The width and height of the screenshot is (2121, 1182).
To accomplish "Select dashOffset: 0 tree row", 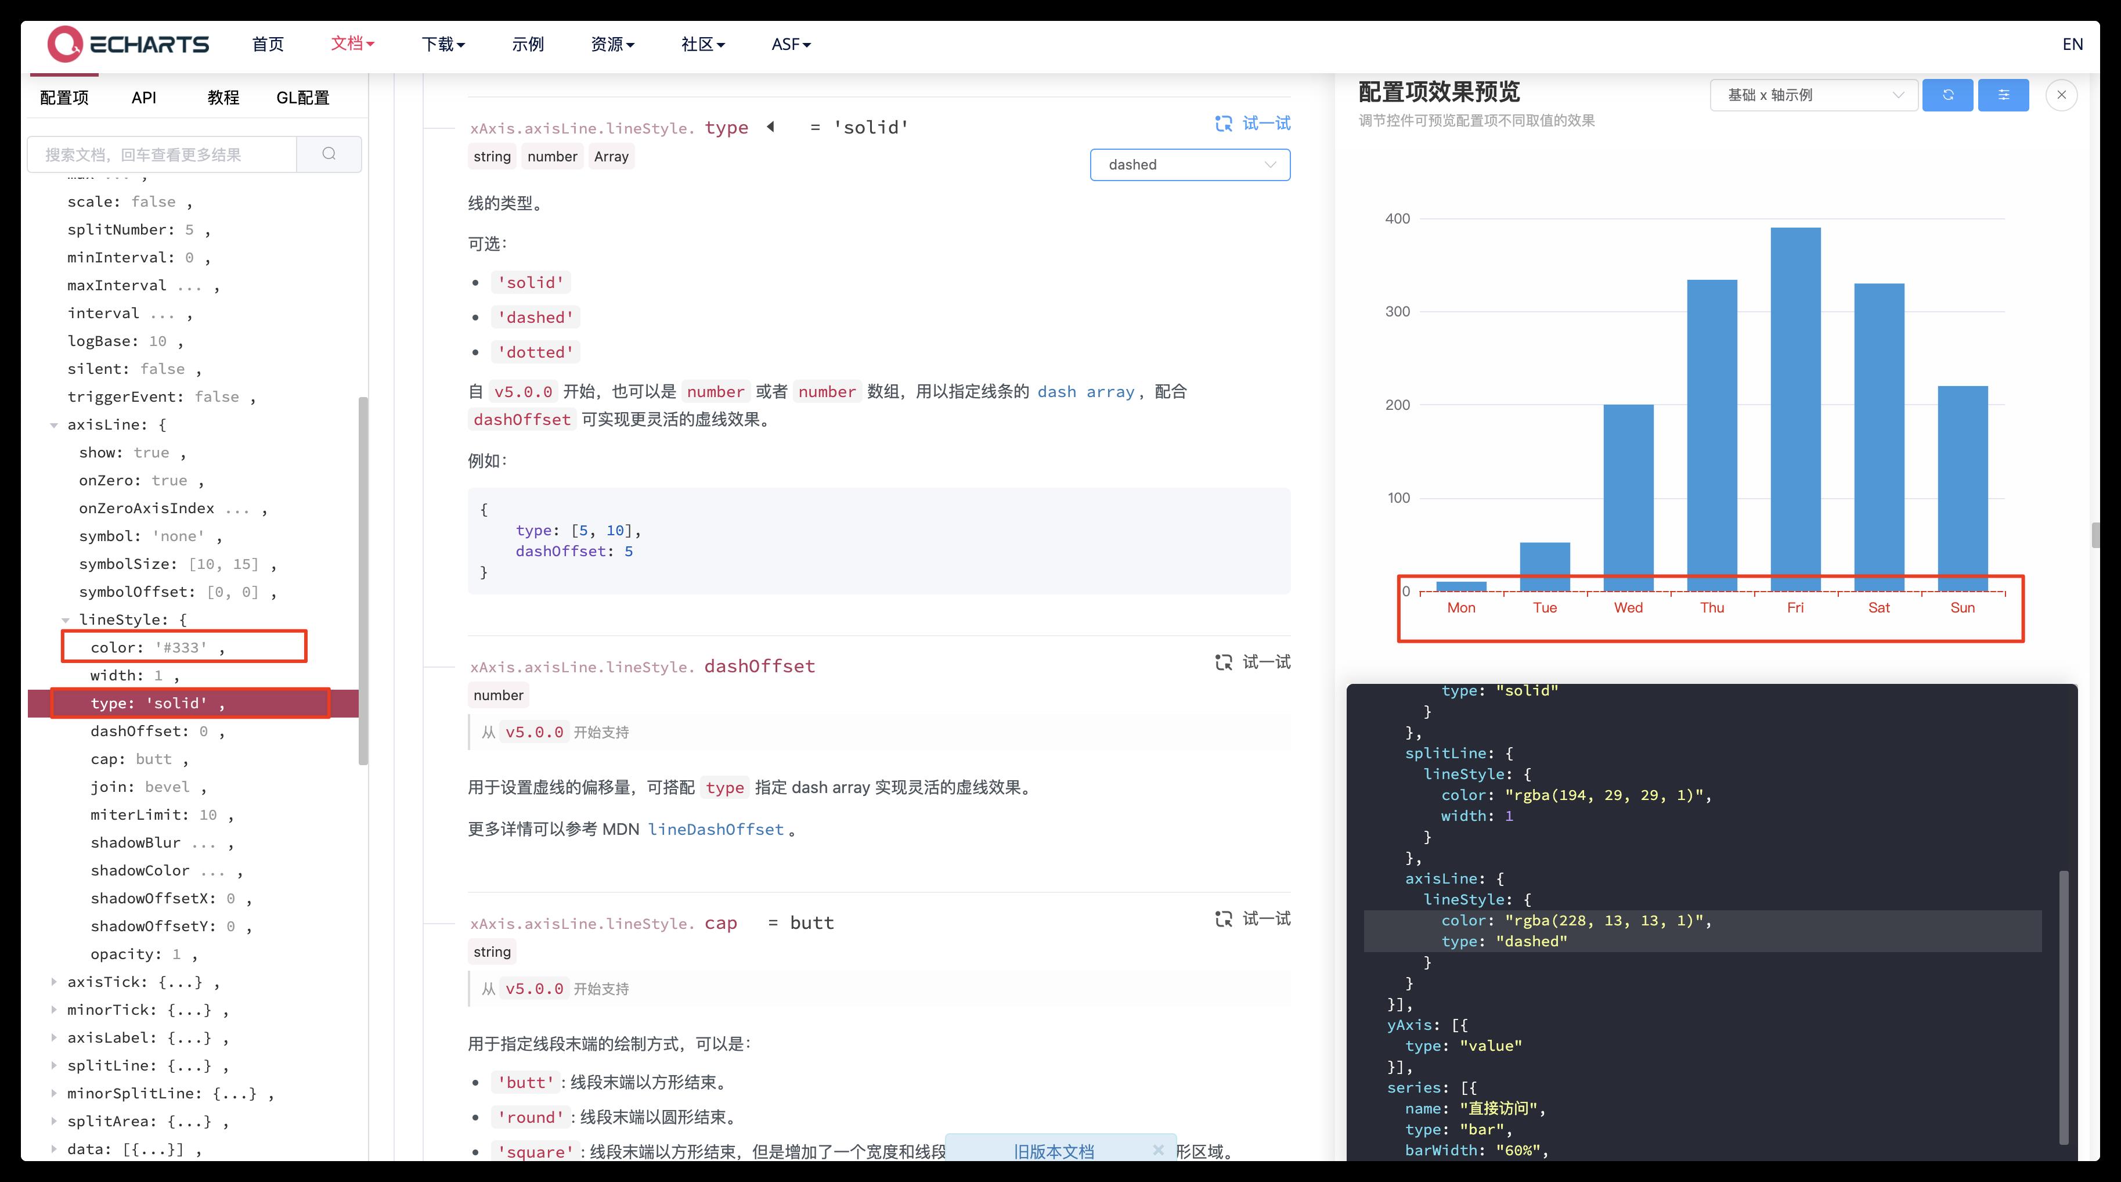I will 157,731.
